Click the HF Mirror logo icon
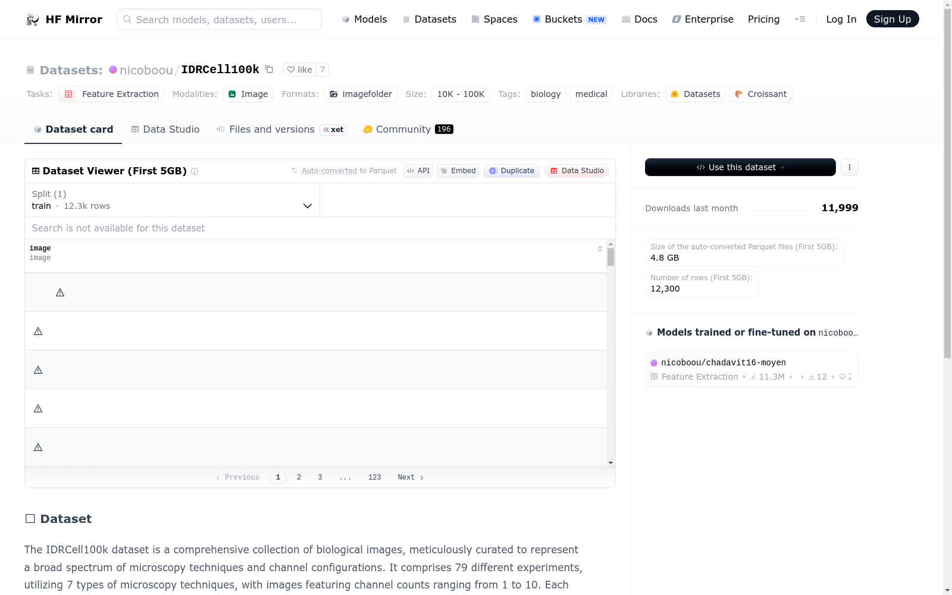952x595 pixels. [33, 20]
